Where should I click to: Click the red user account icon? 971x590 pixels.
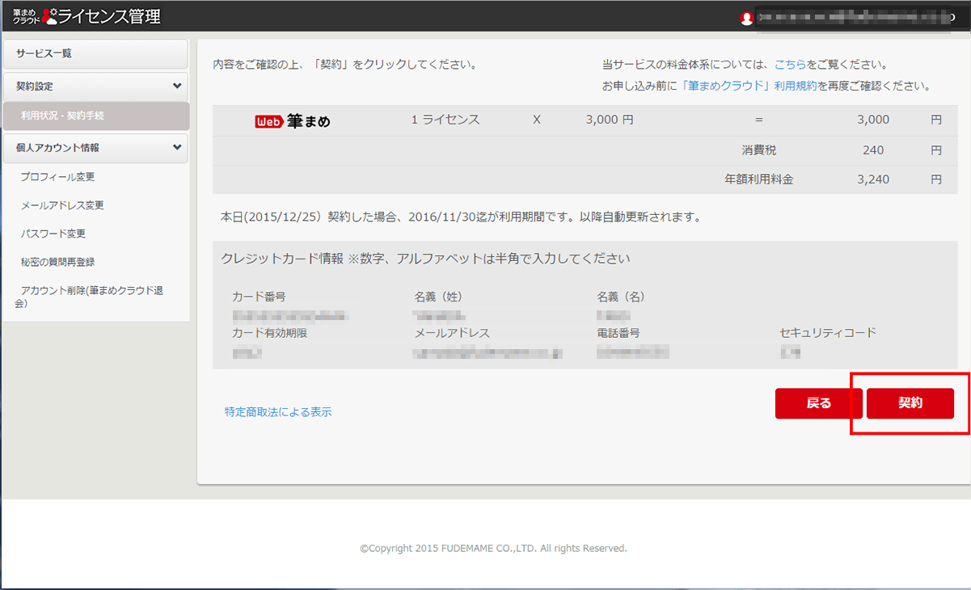pyautogui.click(x=746, y=19)
